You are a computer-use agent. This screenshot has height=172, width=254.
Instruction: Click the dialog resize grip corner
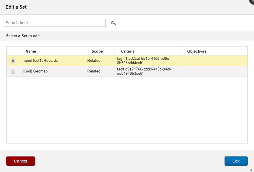251,169
